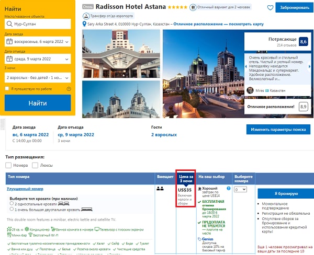Click the destination field 'Нур-Султан'
The height and width of the screenshot is (255, 314).
click(38, 24)
